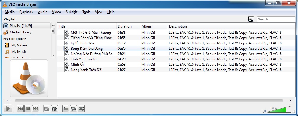Click file icon of Những Nẻo Đường Phù Sa
298x116 pixels.
67,54
